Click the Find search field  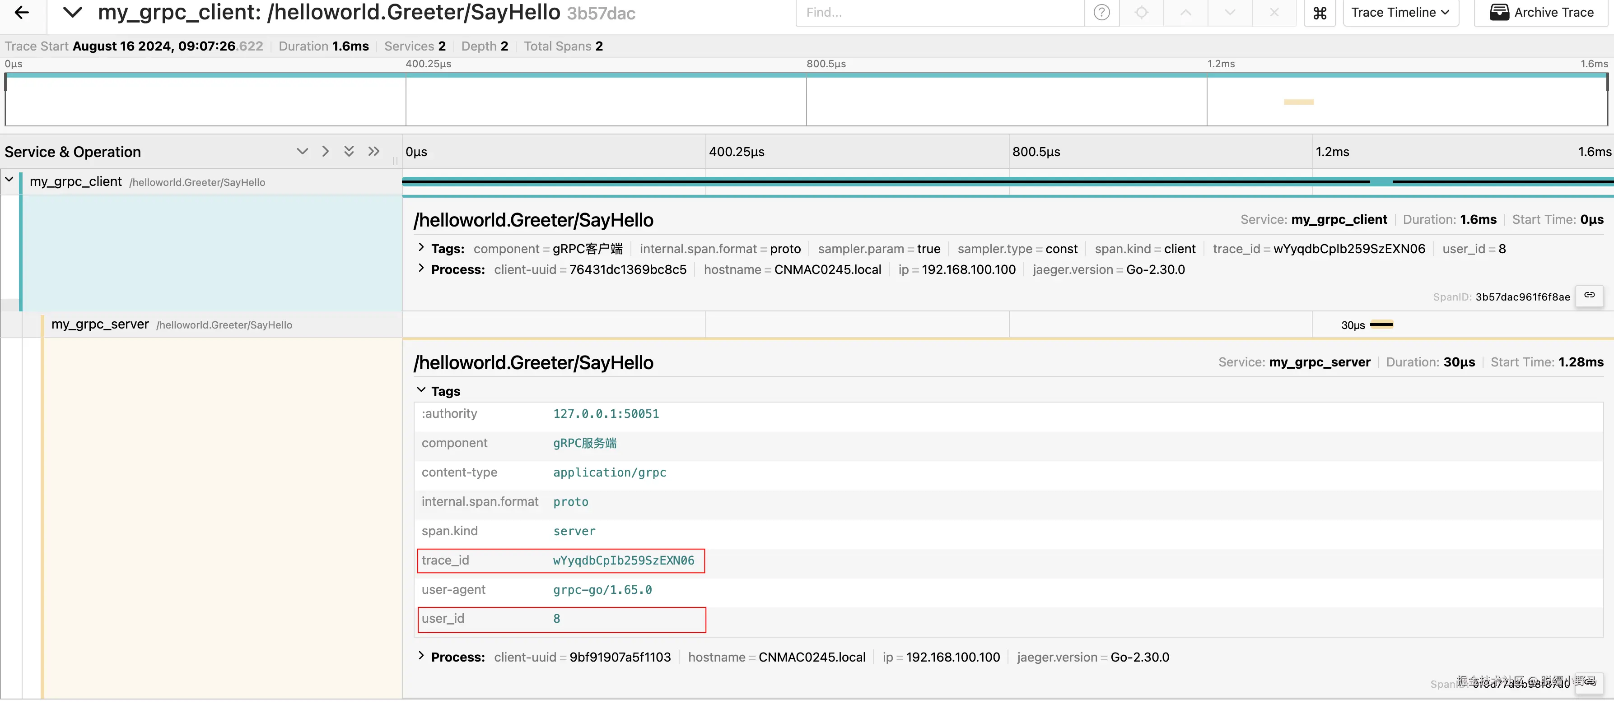point(940,13)
